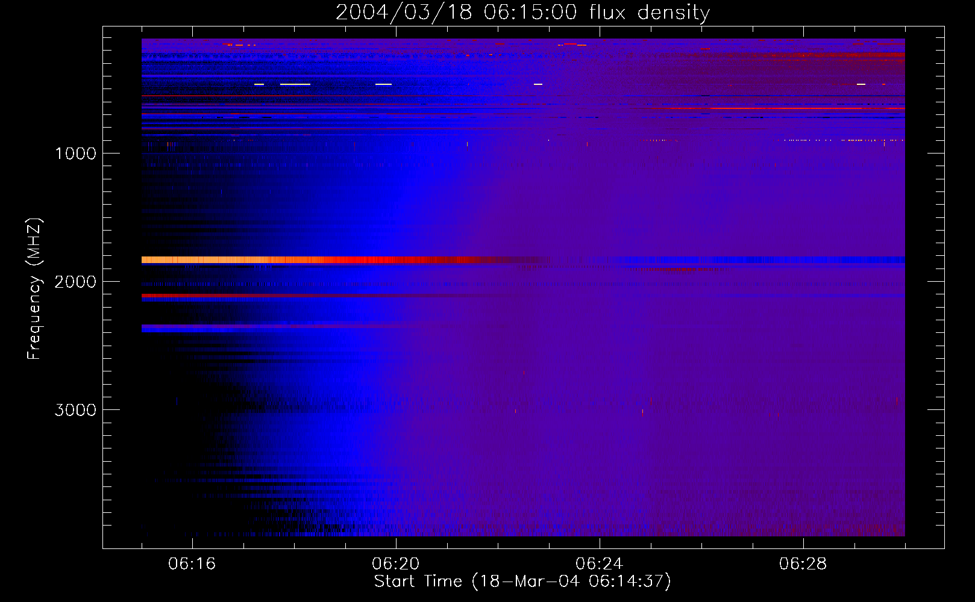975x602 pixels.
Task: Click the 06:16 time tick label
Action: point(192,564)
